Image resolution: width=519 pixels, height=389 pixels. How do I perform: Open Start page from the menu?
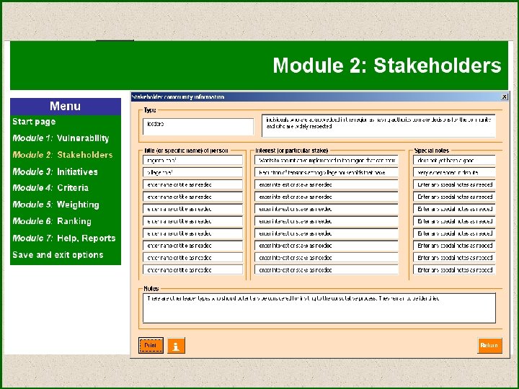point(34,122)
